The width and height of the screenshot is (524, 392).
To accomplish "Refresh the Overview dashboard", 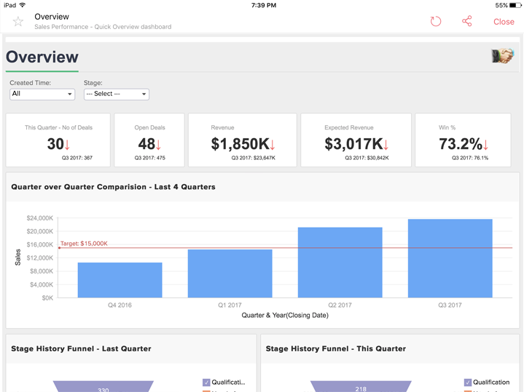I will coord(436,21).
